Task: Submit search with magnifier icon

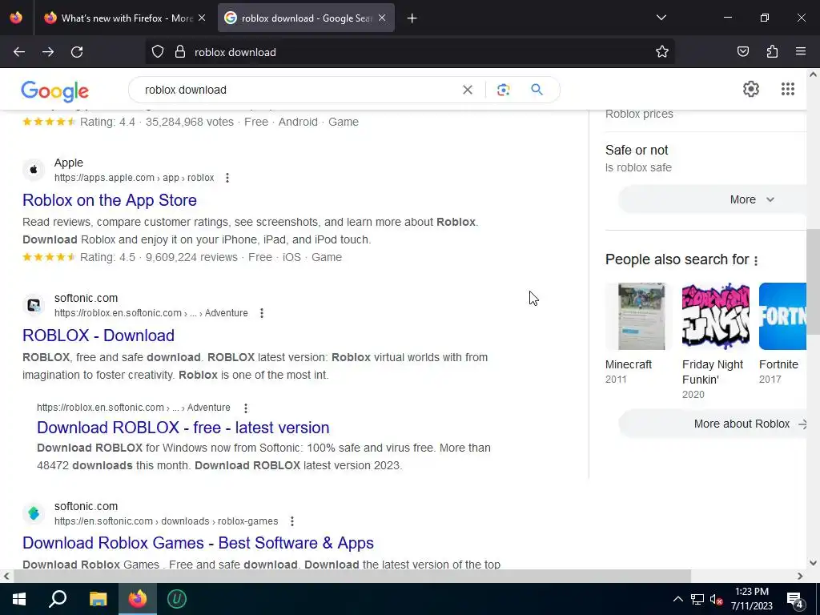Action: 537,90
